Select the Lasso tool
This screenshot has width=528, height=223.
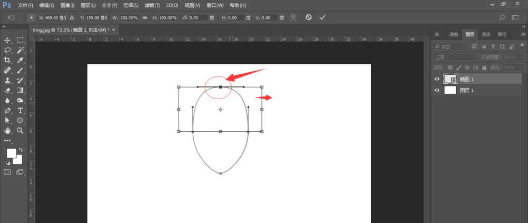click(x=7, y=50)
